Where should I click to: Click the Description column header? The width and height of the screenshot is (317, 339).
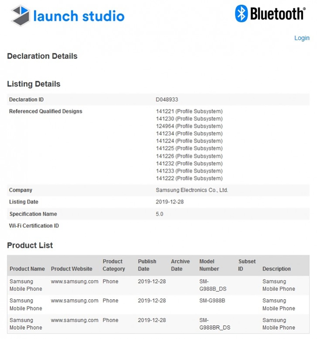[277, 269]
